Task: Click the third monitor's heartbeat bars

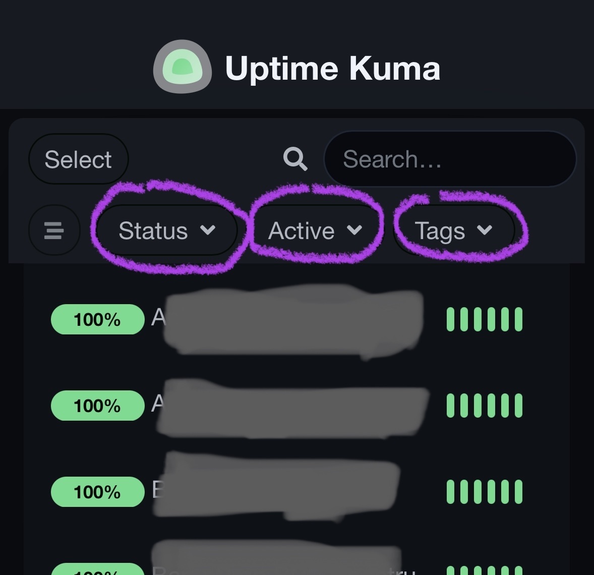Action: [x=484, y=491]
